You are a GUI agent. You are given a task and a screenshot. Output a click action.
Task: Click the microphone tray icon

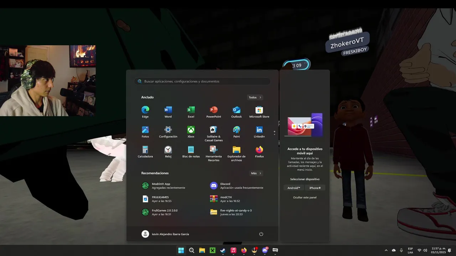[401, 250]
